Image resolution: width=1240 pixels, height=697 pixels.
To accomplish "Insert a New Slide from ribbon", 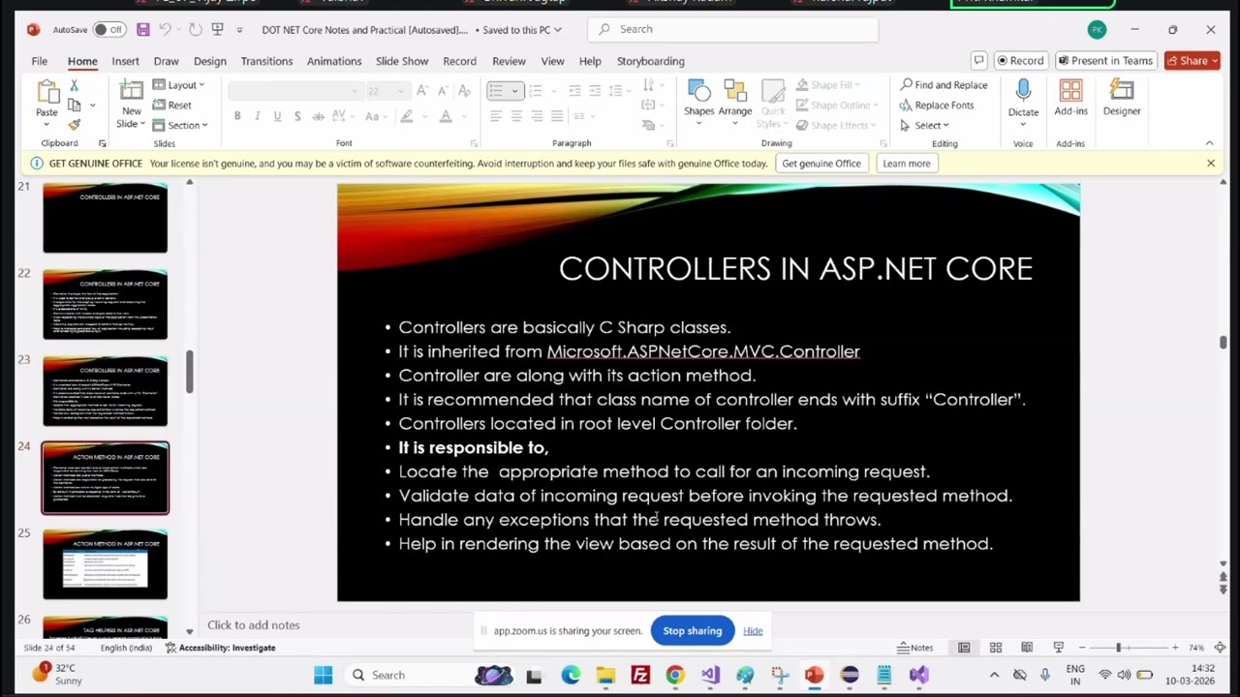I will tap(131, 105).
